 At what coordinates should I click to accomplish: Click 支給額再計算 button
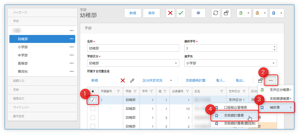point(195,81)
